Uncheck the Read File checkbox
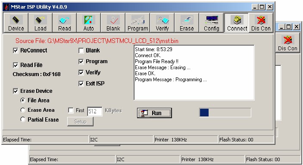Image resolution: width=303 pixels, height=165 pixels. point(16,65)
